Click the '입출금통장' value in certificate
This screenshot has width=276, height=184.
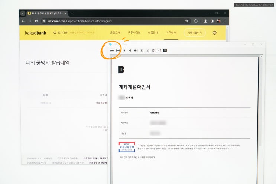point(155,113)
